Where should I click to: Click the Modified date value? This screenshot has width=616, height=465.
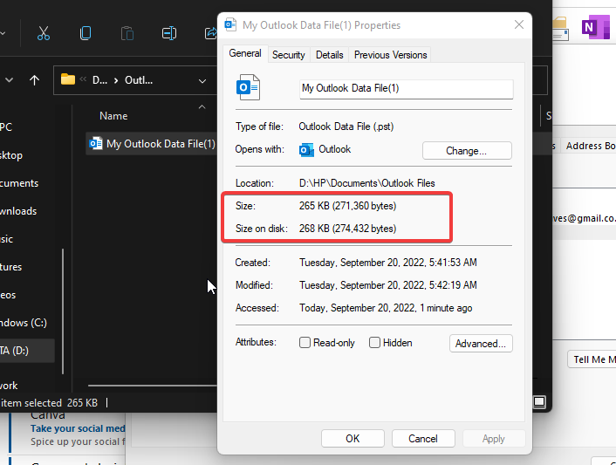point(387,285)
